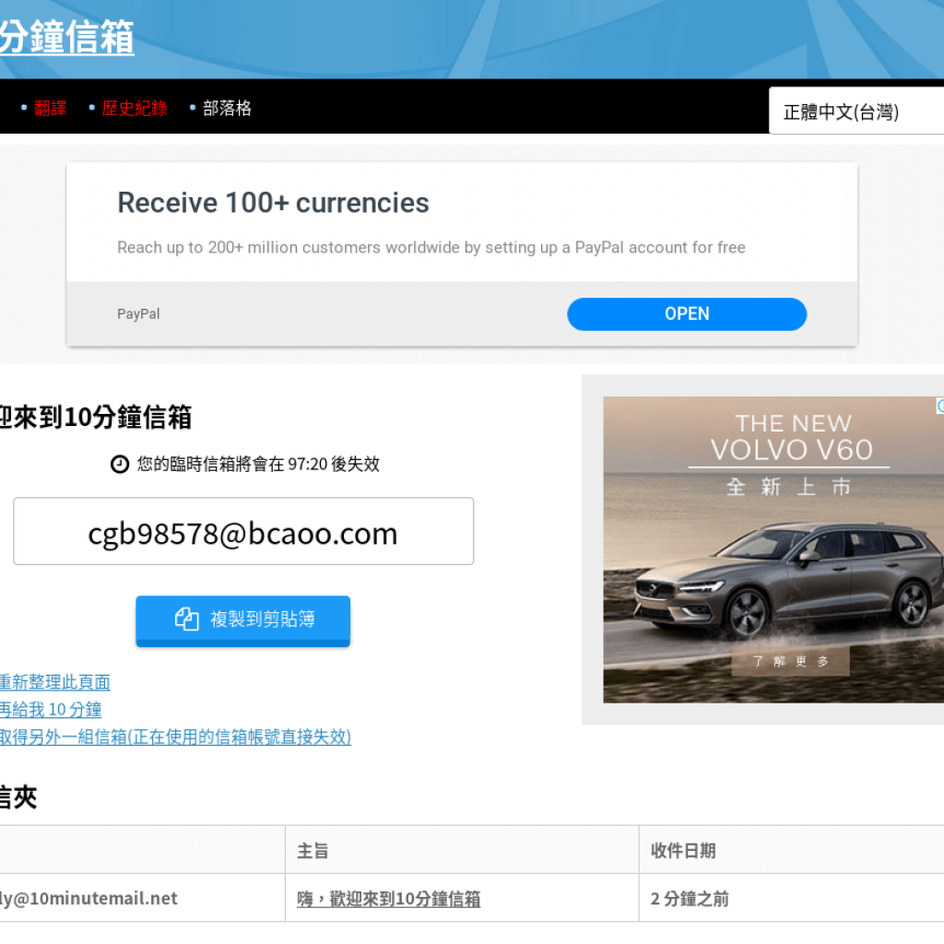Click 複製到剪貼簿 to copy the email address
Image resolution: width=944 pixels, height=944 pixels.
tap(242, 620)
